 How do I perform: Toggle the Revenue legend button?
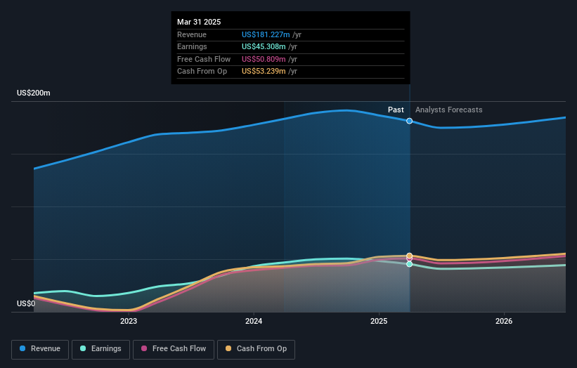(x=40, y=349)
